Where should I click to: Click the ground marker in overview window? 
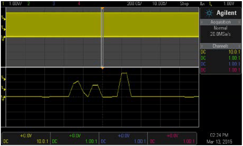pos(4,38)
